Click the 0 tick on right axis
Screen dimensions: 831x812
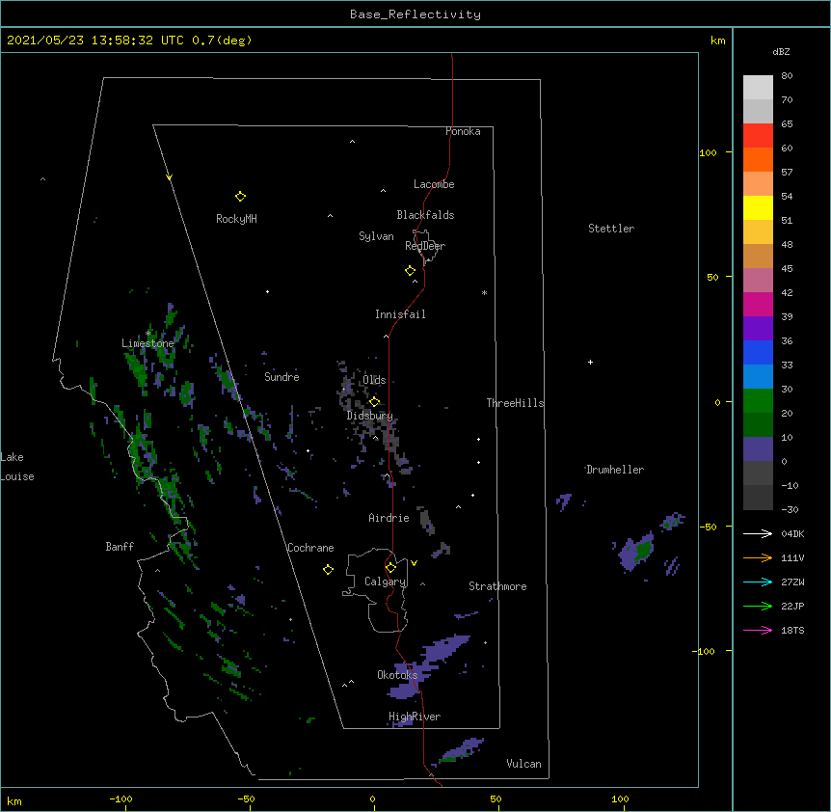[717, 402]
